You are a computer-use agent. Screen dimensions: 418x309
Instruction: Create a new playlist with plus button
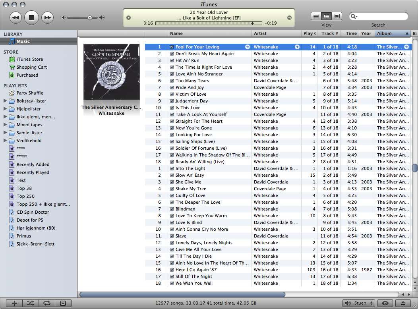pyautogui.click(x=14, y=303)
